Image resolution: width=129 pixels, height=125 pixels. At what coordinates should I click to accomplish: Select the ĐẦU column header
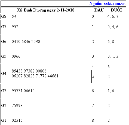(x=99, y=10)
